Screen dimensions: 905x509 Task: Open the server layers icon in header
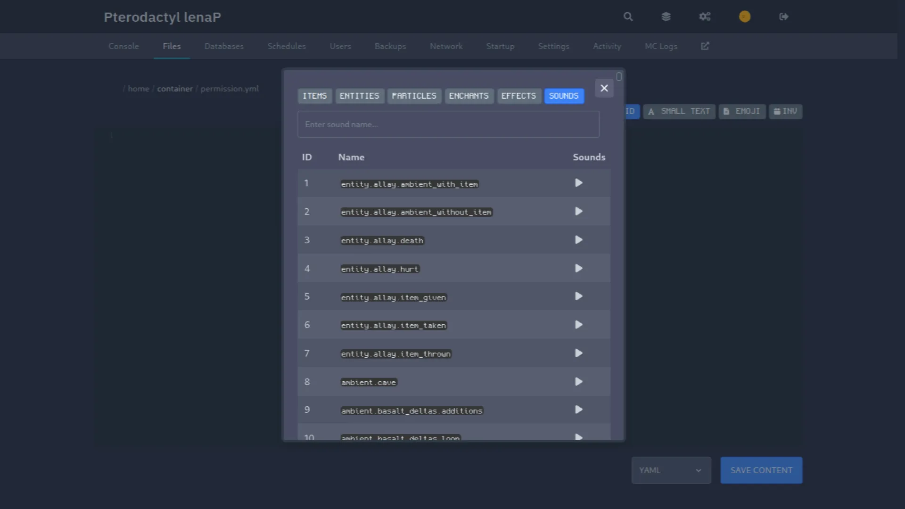coord(666,17)
